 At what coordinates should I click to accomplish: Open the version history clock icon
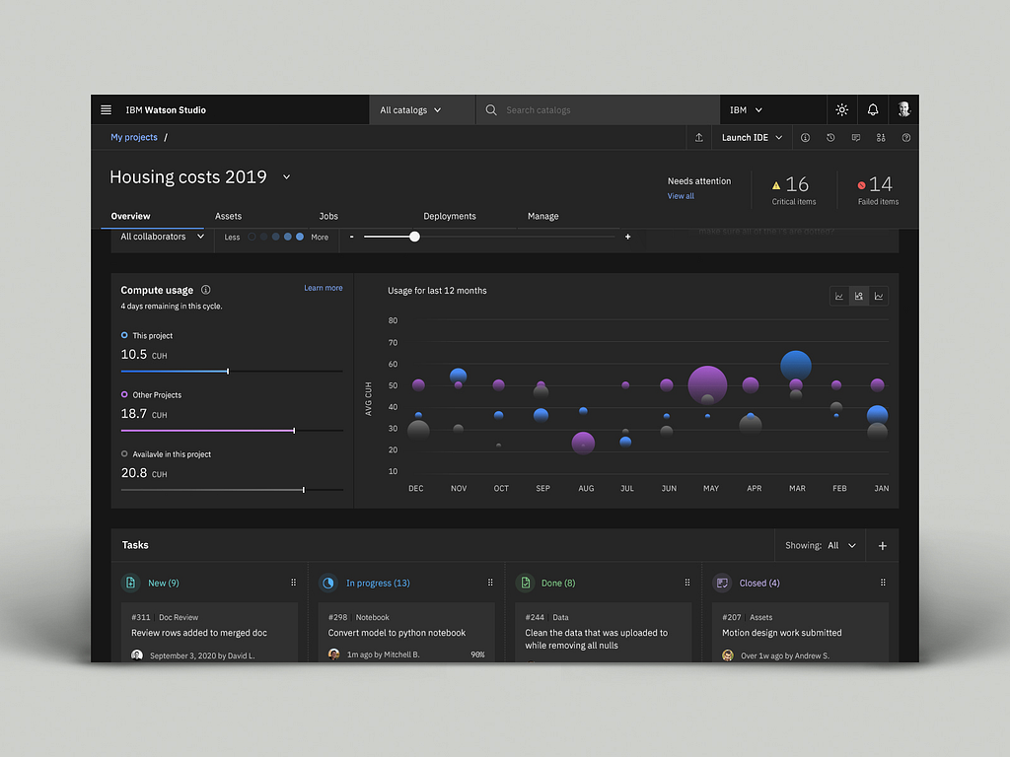click(x=830, y=138)
